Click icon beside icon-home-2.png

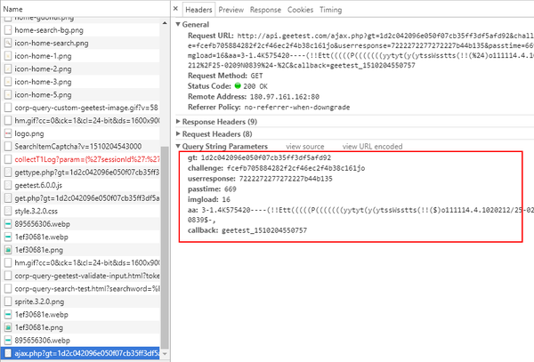(8, 69)
